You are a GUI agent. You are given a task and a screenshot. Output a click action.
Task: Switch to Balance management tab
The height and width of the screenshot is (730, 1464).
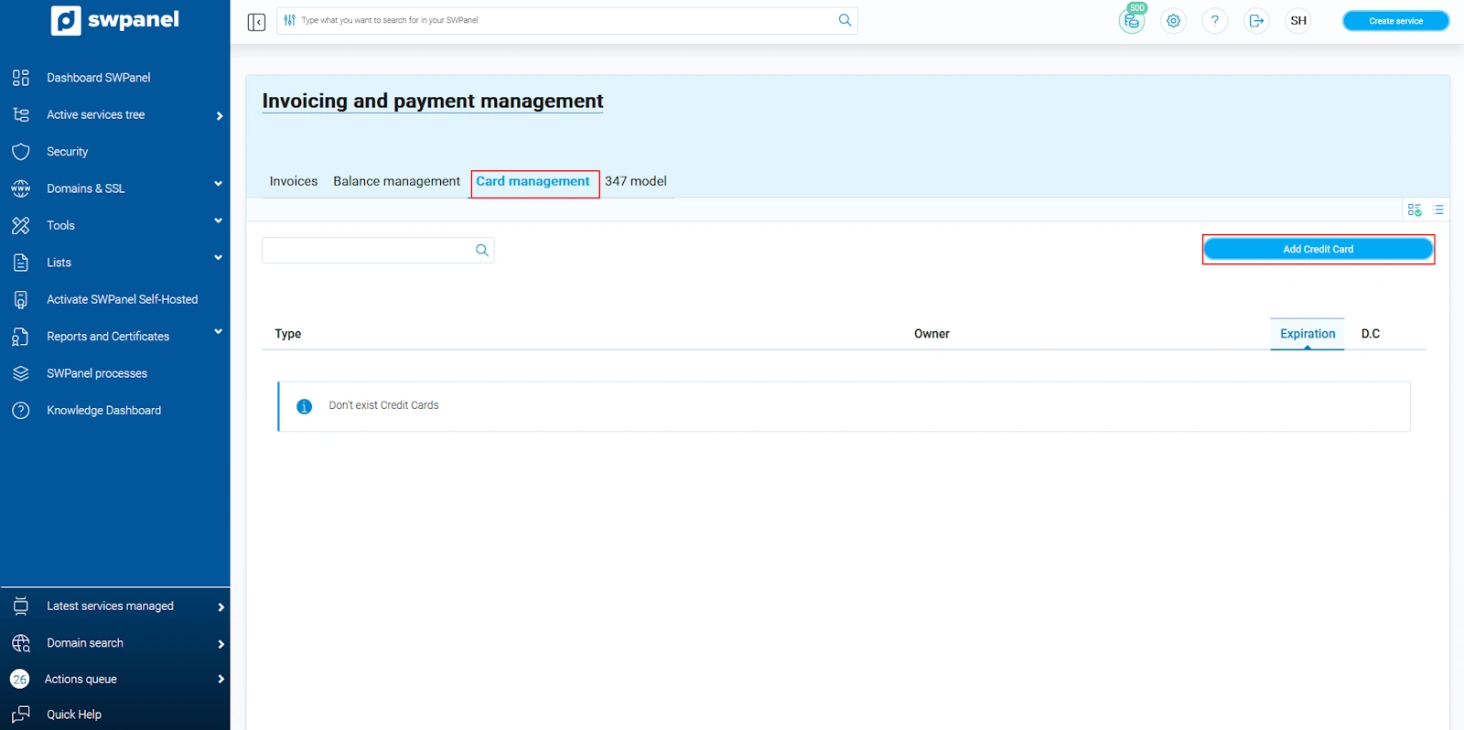coord(396,181)
